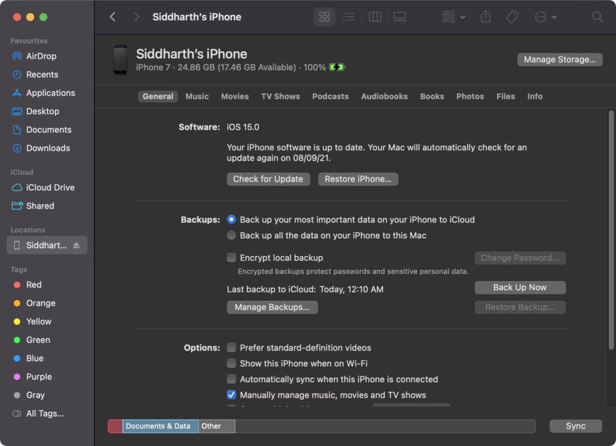Switch to icon grid view
616x446 pixels.
click(x=324, y=17)
